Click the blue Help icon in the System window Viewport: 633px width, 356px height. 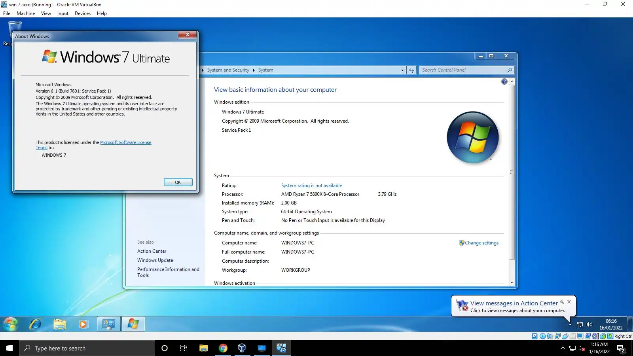click(x=504, y=81)
